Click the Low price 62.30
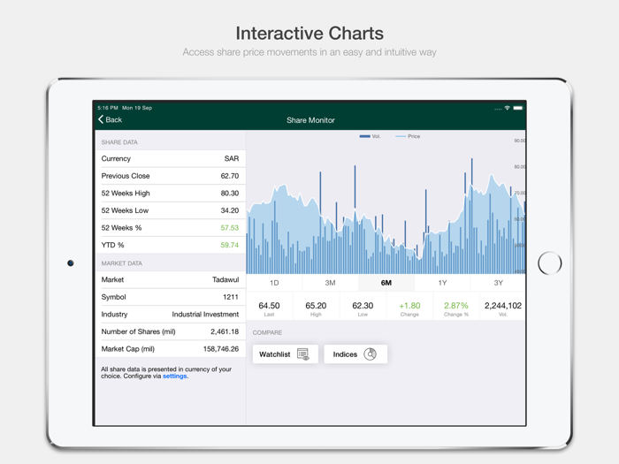The image size is (619, 464). pos(363,306)
